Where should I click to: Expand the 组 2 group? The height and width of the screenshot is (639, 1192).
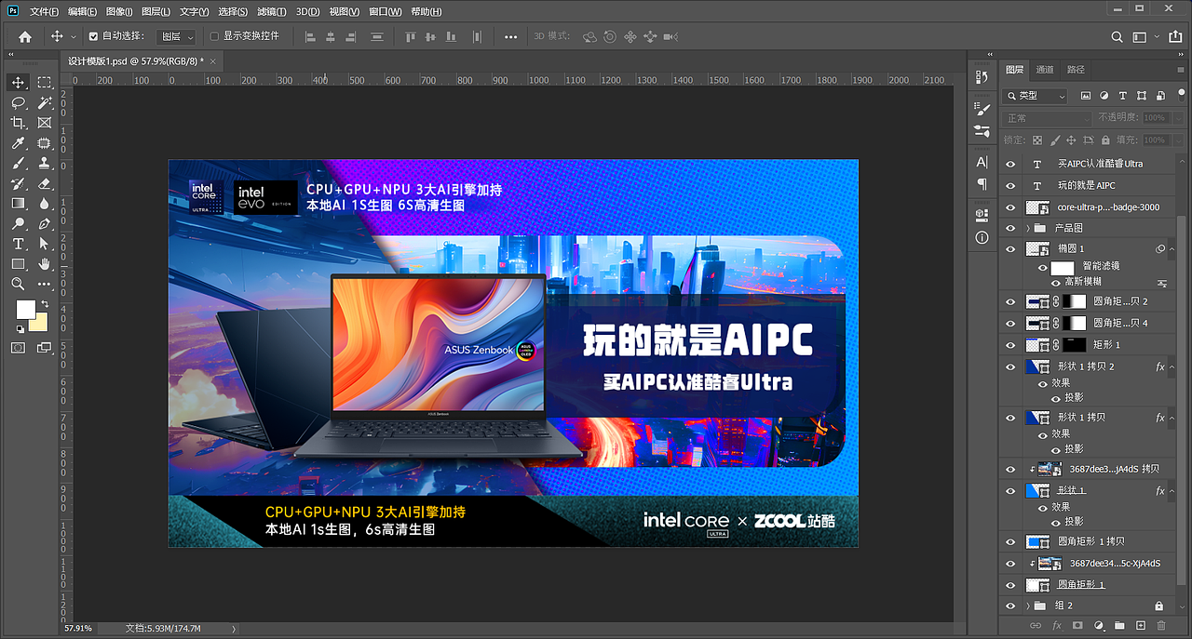[1028, 606]
